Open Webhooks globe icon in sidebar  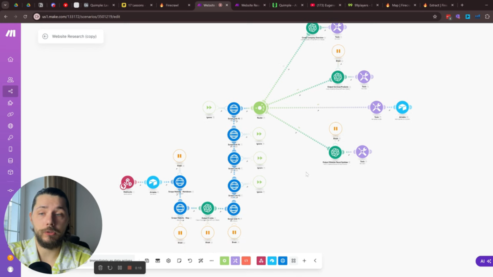tap(11, 126)
